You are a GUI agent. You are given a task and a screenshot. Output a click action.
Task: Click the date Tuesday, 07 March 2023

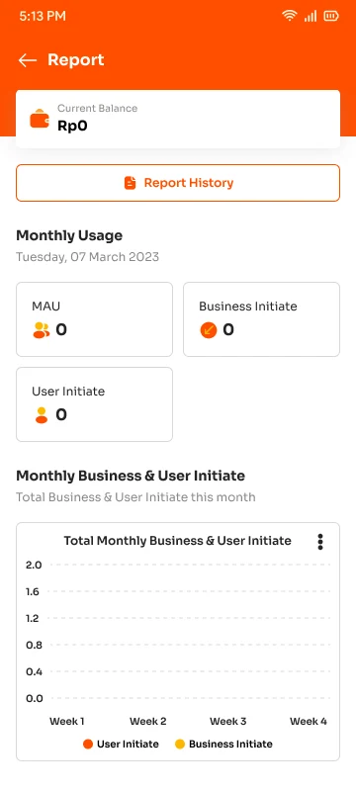[87, 257]
